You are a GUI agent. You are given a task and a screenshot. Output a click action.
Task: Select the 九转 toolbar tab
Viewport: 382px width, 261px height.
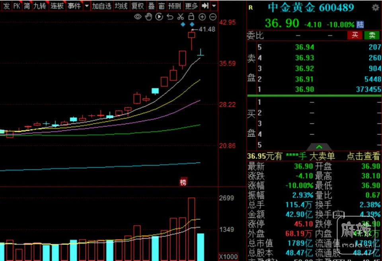[39, 6]
